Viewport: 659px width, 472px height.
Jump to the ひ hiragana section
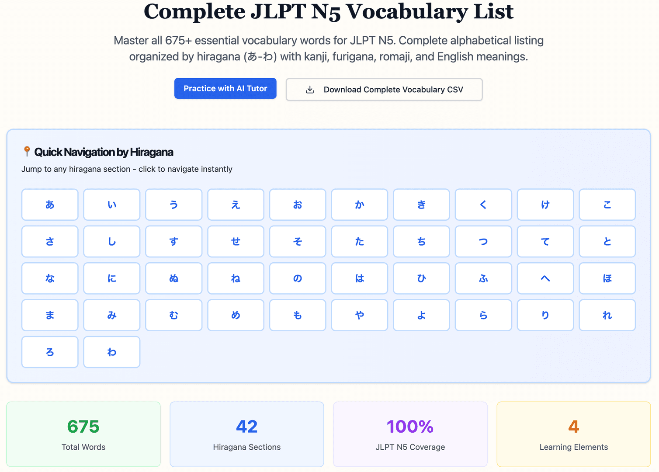pos(421,278)
